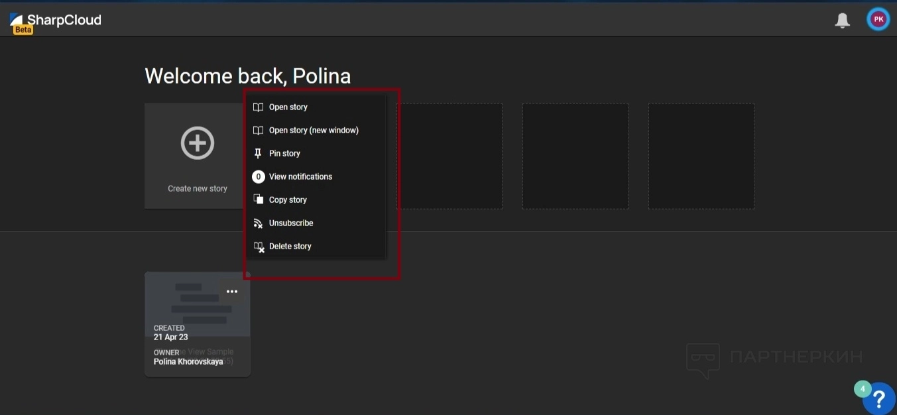The width and height of the screenshot is (897, 415).
Task: Click the notification count badge in the menu
Action: click(259, 177)
